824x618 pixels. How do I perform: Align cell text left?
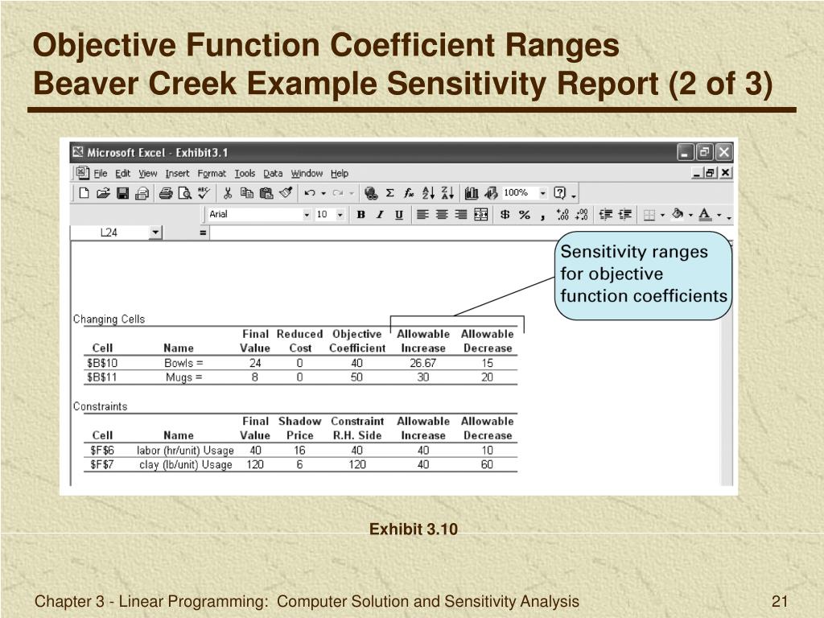coord(422,214)
